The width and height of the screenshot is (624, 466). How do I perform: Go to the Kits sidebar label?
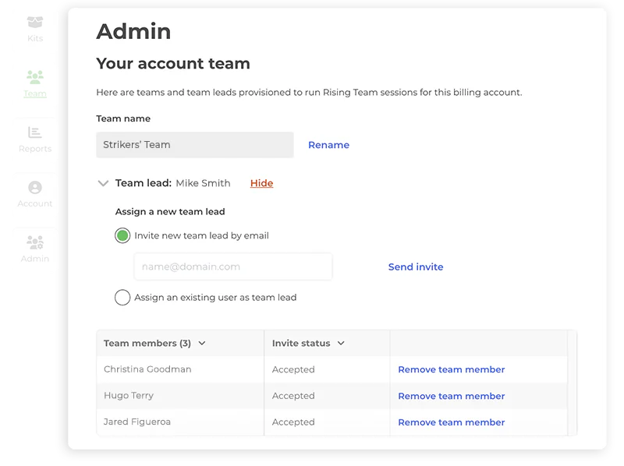coord(35,38)
